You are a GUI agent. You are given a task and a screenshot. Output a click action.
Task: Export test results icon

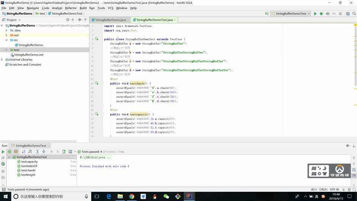click(64, 151)
